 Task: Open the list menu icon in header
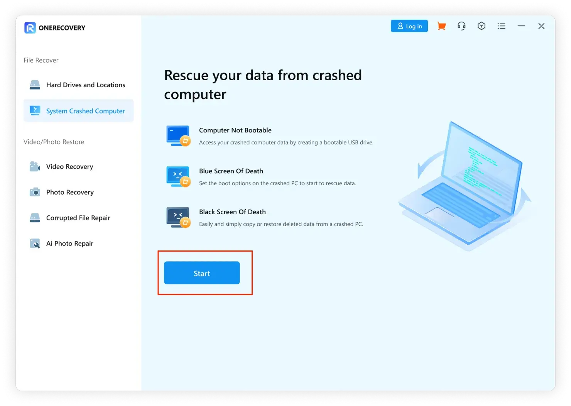click(501, 26)
